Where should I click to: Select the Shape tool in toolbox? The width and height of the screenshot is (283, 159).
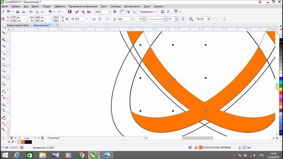point(3,33)
